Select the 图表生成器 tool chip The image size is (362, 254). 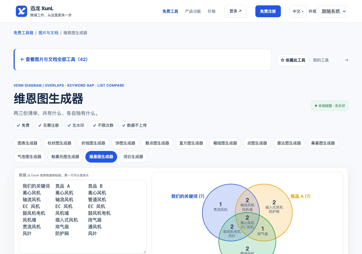click(x=27, y=143)
